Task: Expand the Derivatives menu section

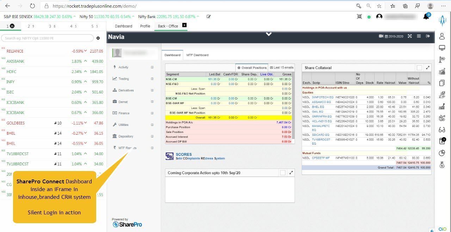Action: tap(152, 90)
